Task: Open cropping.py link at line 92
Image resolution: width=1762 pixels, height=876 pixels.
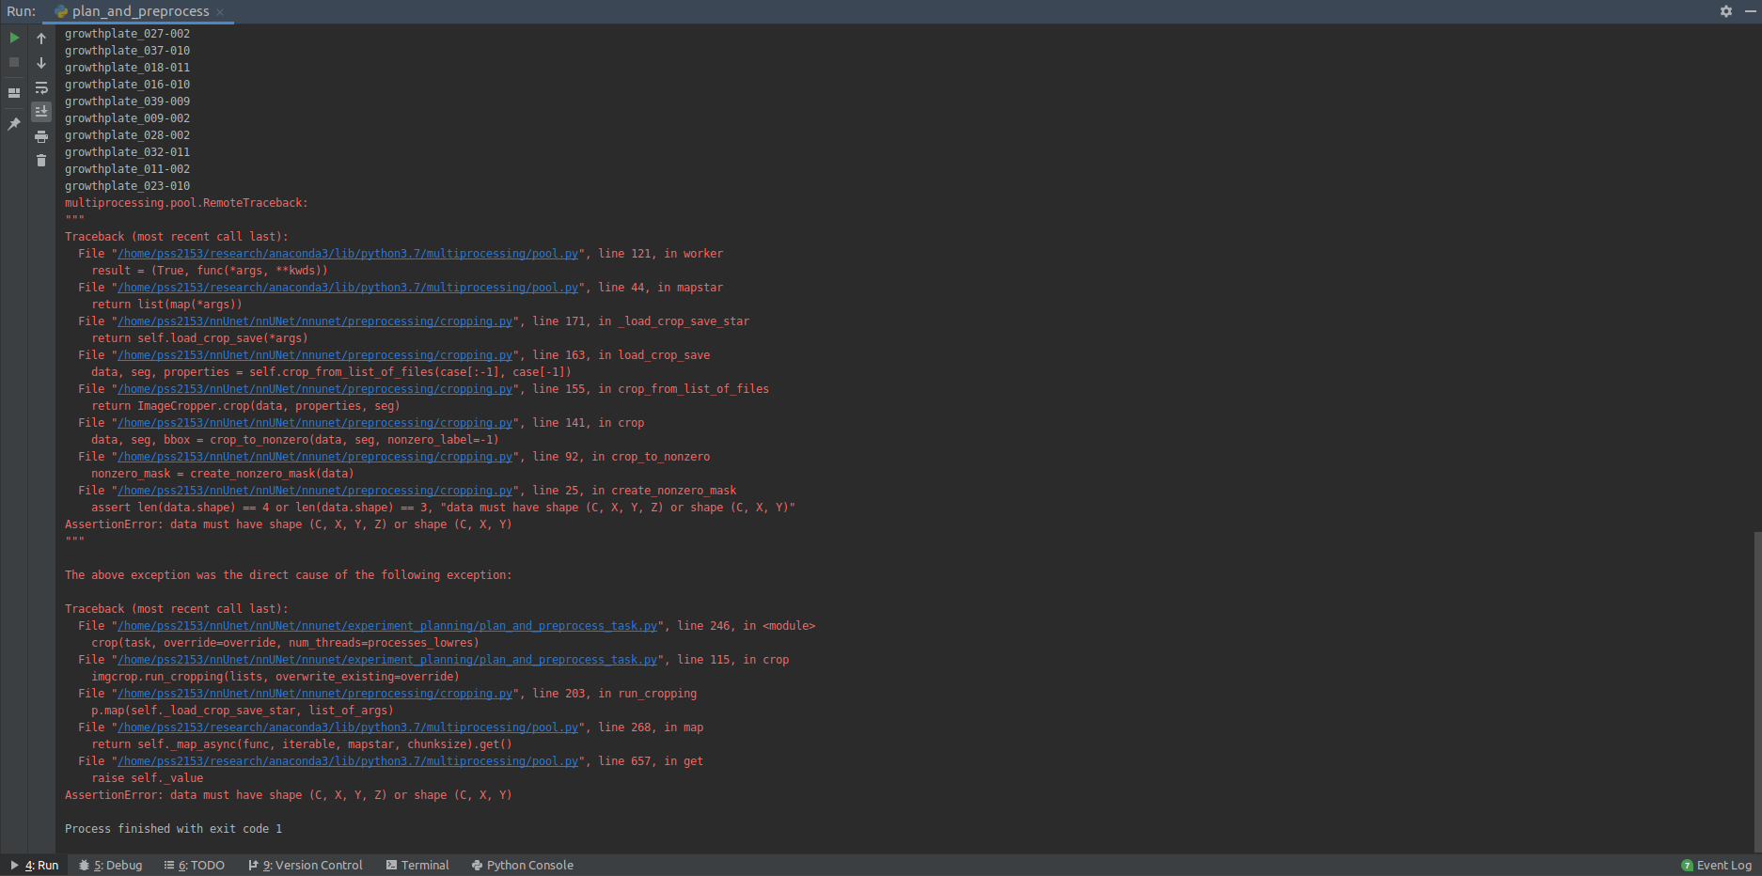Action: pyautogui.click(x=315, y=457)
